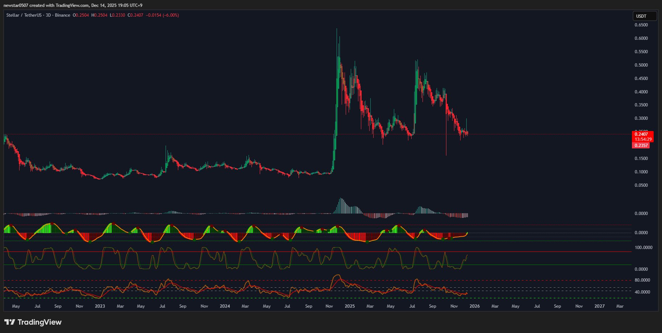Click the 2026 label on time axis
Screen dimensions: 662x333
[475, 306]
